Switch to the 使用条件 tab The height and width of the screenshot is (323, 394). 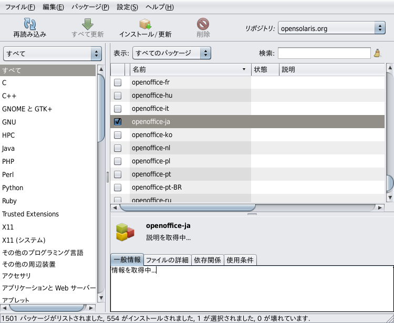(240, 260)
